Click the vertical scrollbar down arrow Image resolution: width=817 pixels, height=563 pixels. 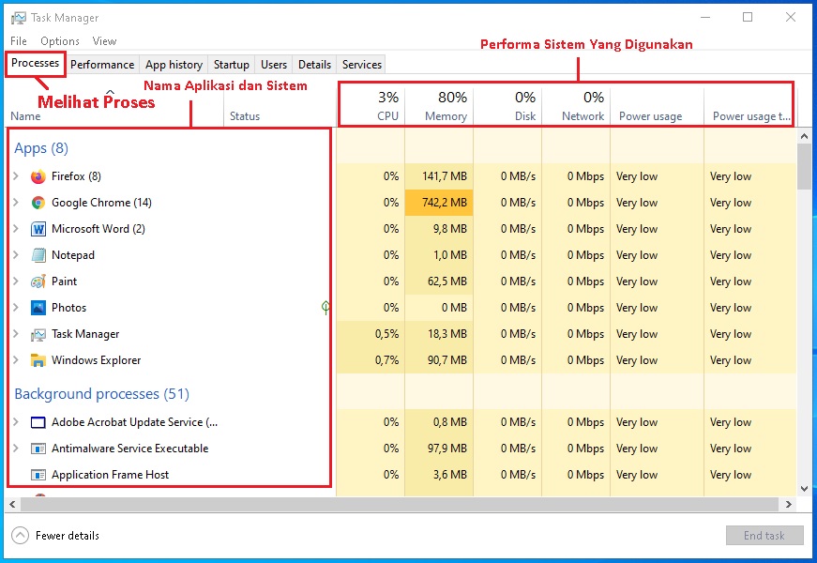pos(804,489)
